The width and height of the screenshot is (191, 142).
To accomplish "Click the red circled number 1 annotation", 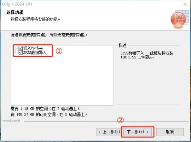I will [59, 51].
